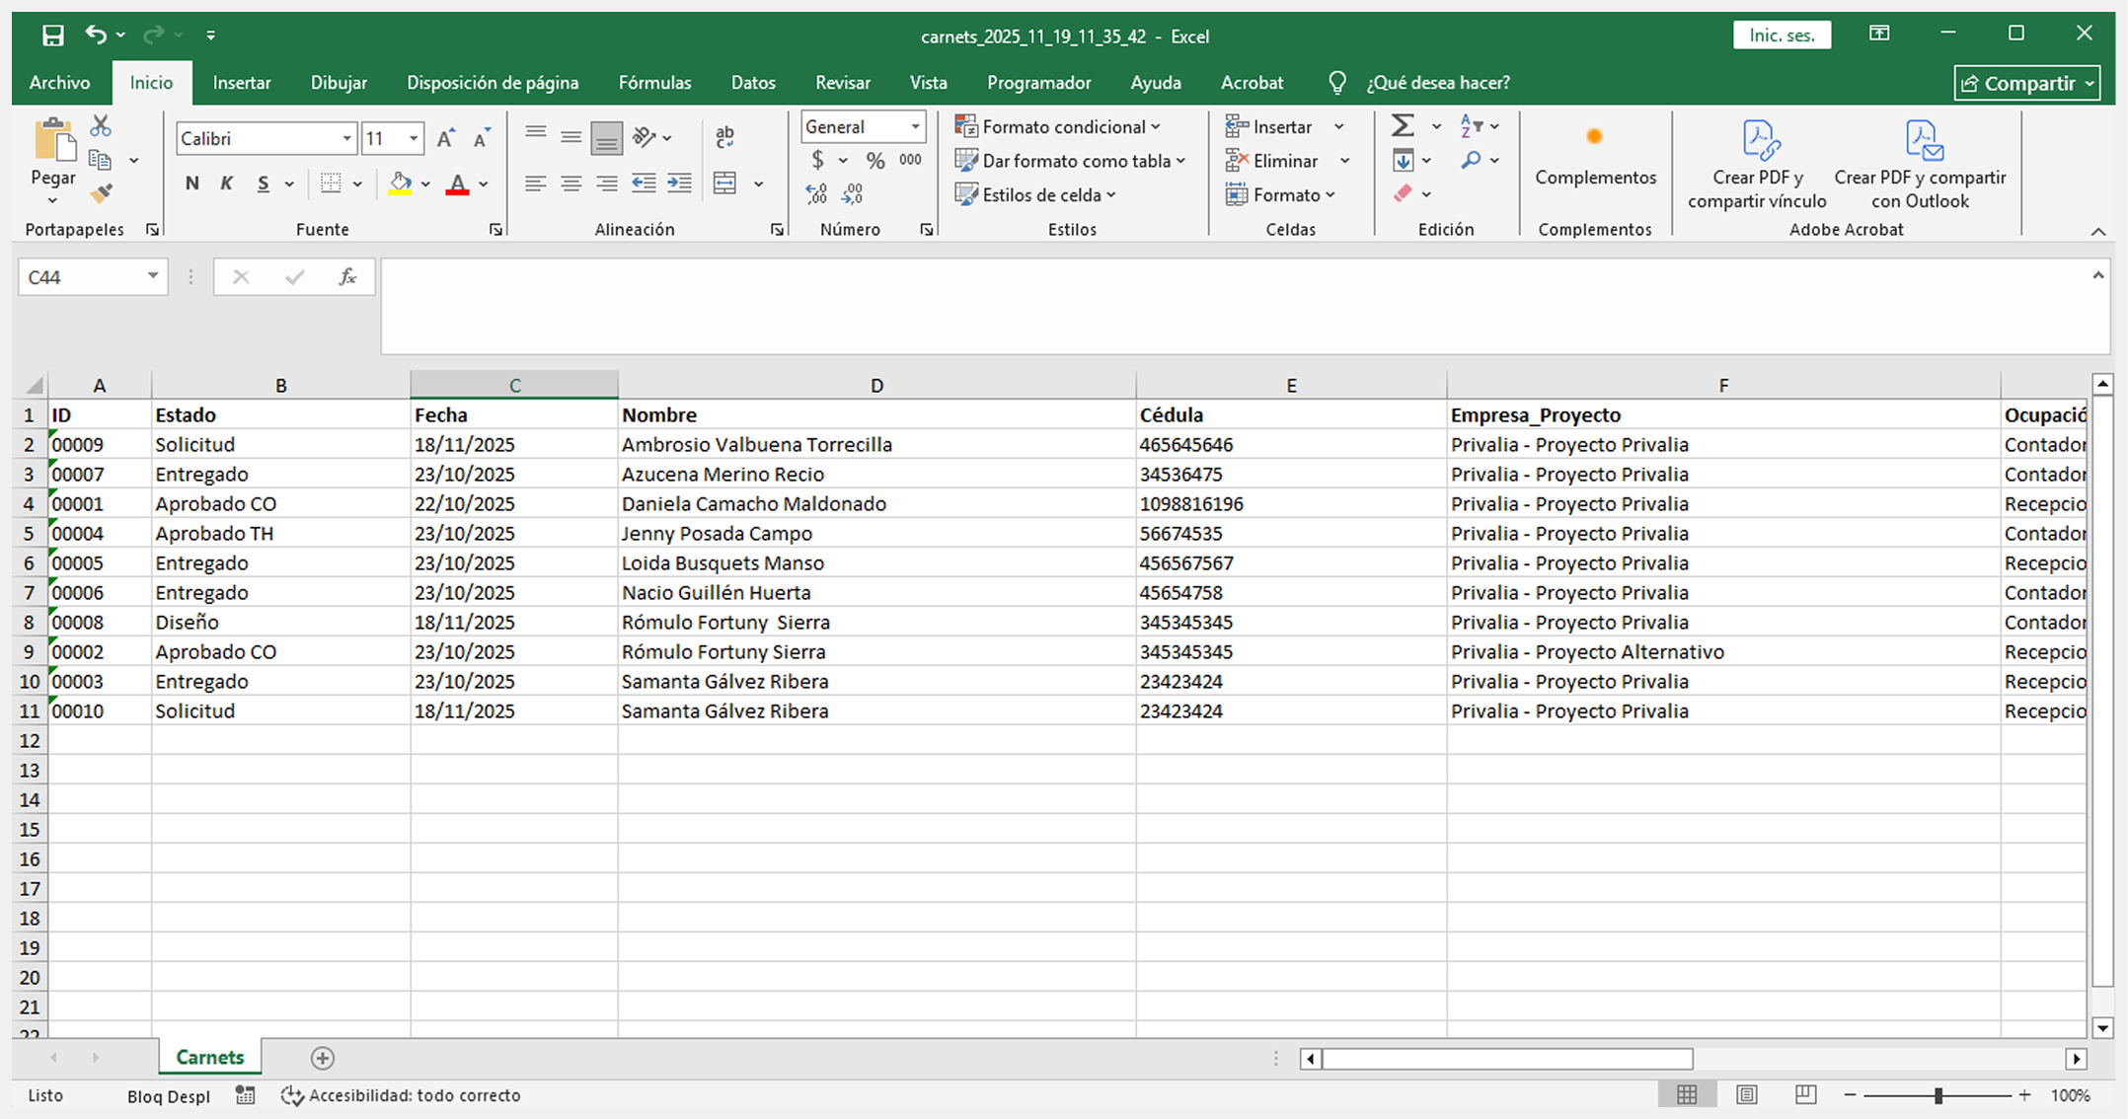Apply bold formatting with the N icon
The width and height of the screenshot is (2128, 1119).
[191, 183]
